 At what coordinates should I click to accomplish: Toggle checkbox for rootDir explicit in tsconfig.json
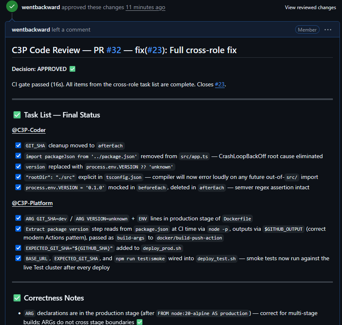click(18, 177)
